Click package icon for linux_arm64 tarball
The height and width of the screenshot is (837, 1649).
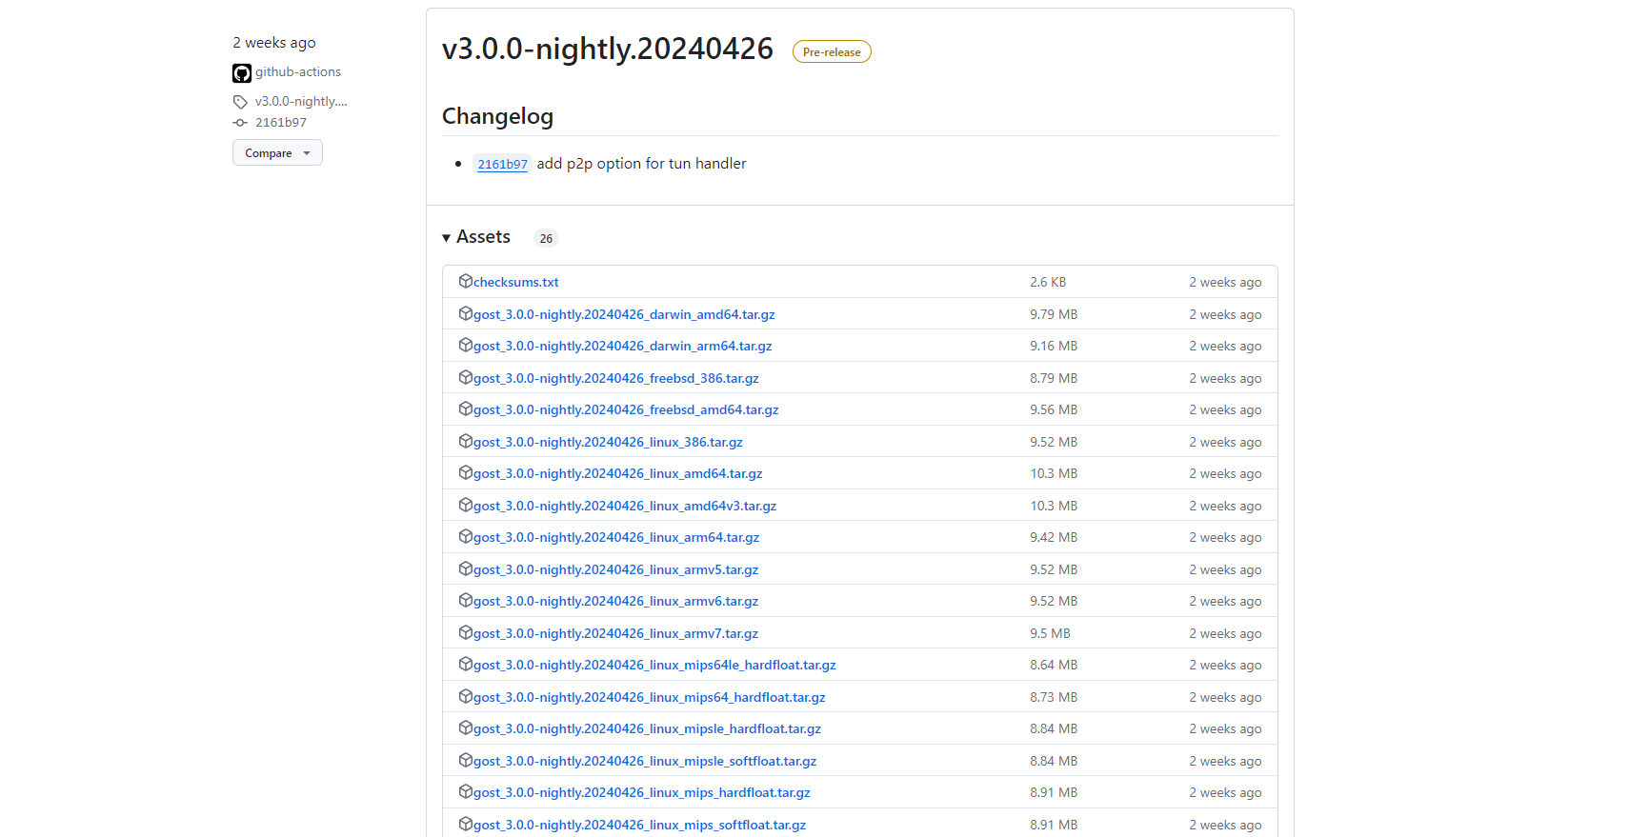click(466, 536)
